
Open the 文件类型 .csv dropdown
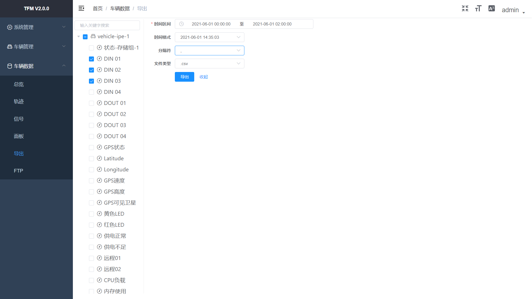tap(209, 64)
